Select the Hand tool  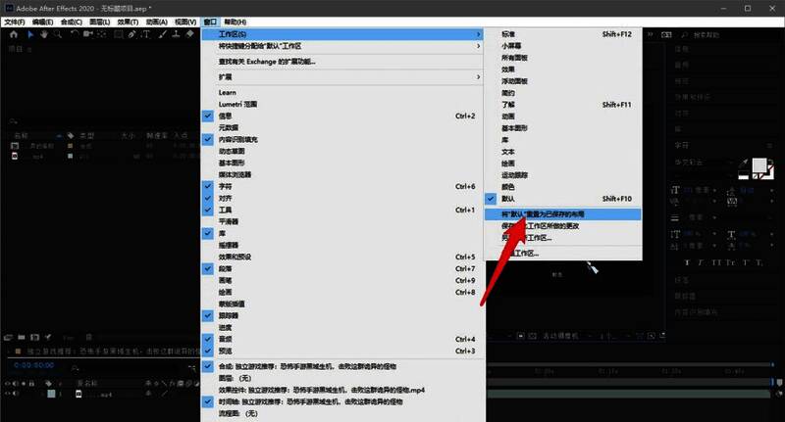click(44, 34)
